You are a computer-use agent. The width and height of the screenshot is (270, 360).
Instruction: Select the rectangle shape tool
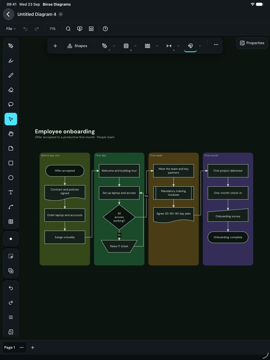pos(11,163)
